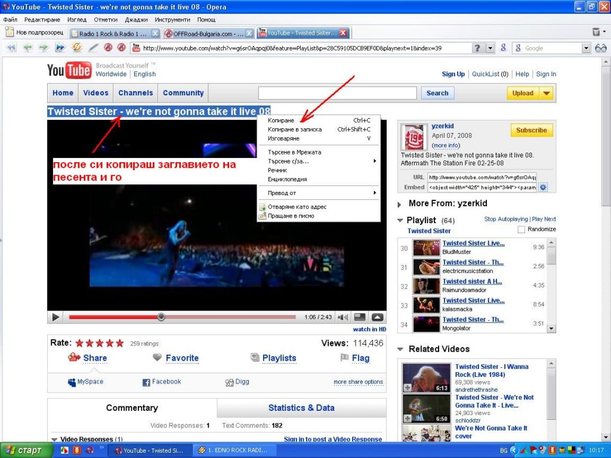This screenshot has width=611, height=458.
Task: Open the Upload button dropdown arrow
Action: [547, 93]
